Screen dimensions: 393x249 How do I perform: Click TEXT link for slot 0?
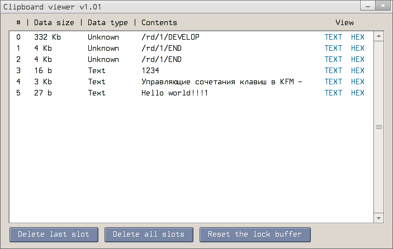(x=333, y=37)
